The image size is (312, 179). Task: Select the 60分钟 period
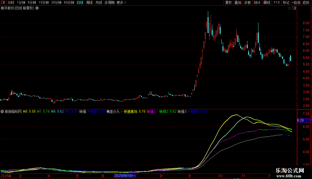tap(69, 2)
